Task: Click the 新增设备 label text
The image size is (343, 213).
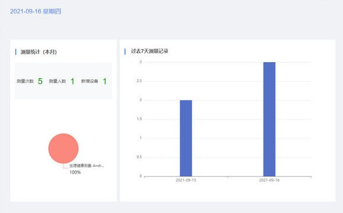Action: [89, 81]
